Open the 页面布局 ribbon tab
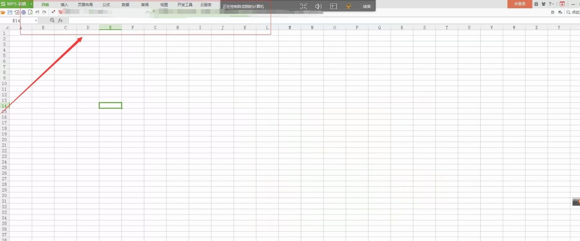This screenshot has width=580, height=241. pyautogui.click(x=85, y=5)
